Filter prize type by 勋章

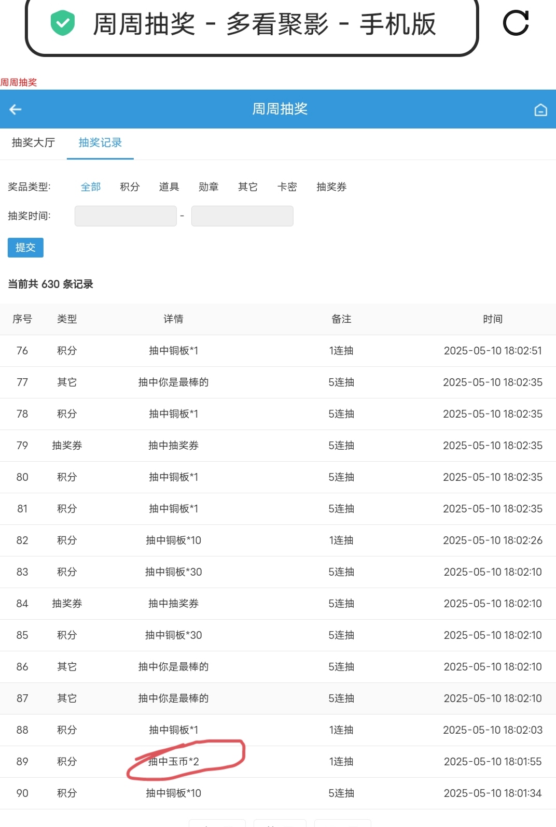coord(208,187)
